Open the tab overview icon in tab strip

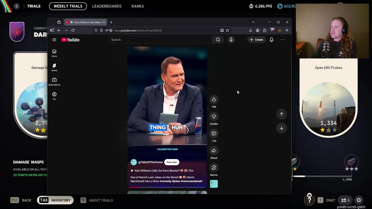(x=59, y=22)
